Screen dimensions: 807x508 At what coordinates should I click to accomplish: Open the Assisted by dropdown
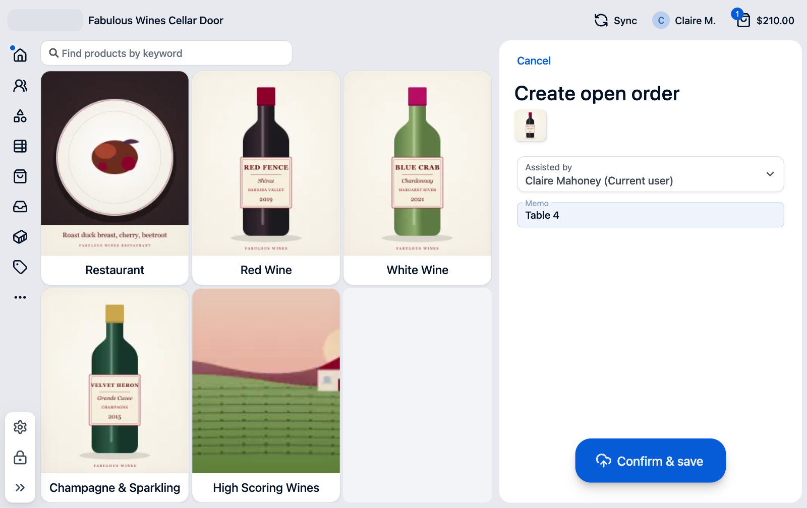pos(650,174)
